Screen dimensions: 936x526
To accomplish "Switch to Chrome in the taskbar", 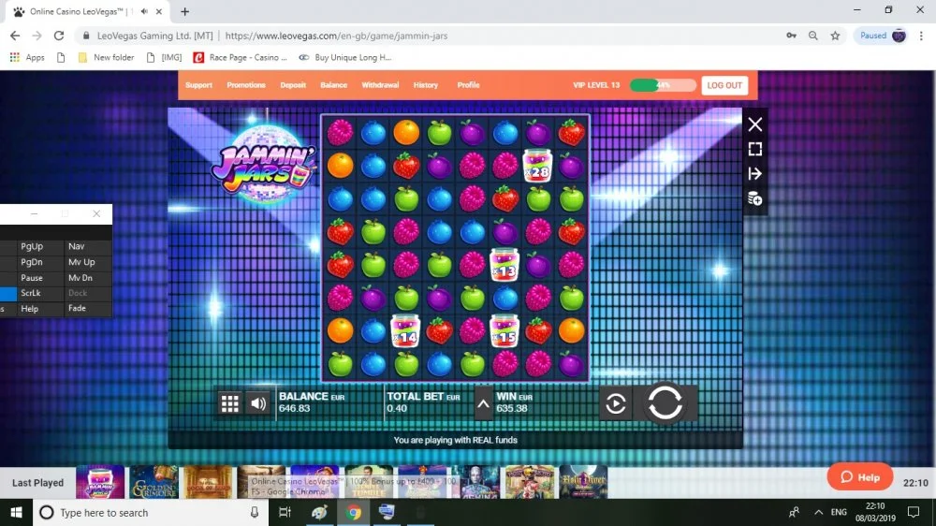I will pos(354,513).
